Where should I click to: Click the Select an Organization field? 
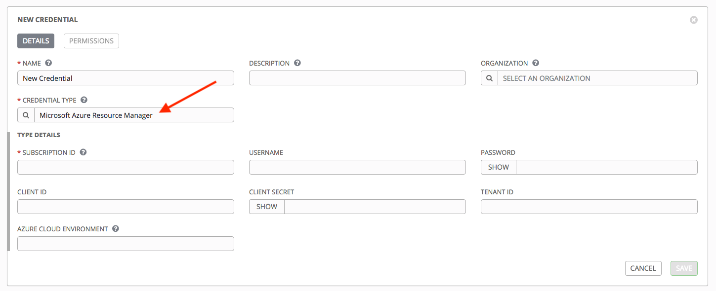[x=597, y=78]
